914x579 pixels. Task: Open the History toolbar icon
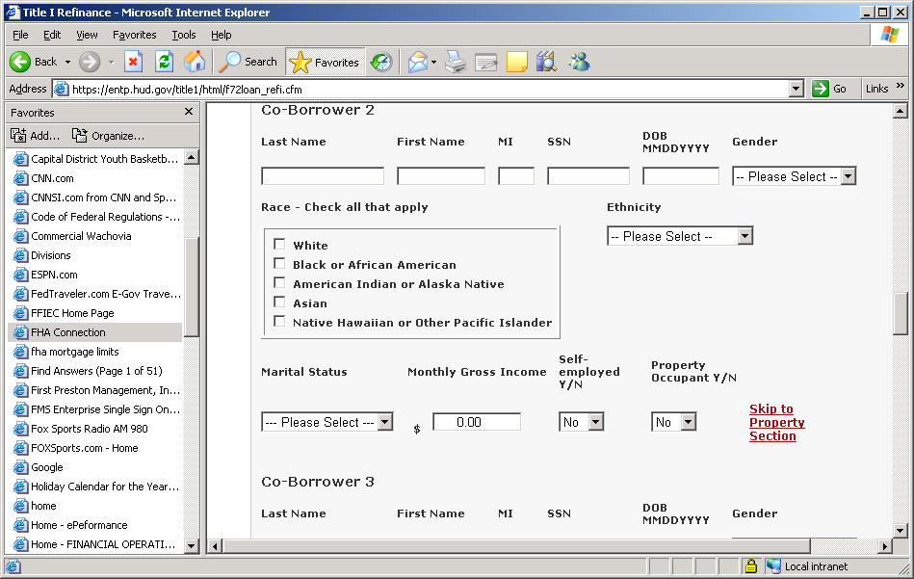click(x=381, y=62)
